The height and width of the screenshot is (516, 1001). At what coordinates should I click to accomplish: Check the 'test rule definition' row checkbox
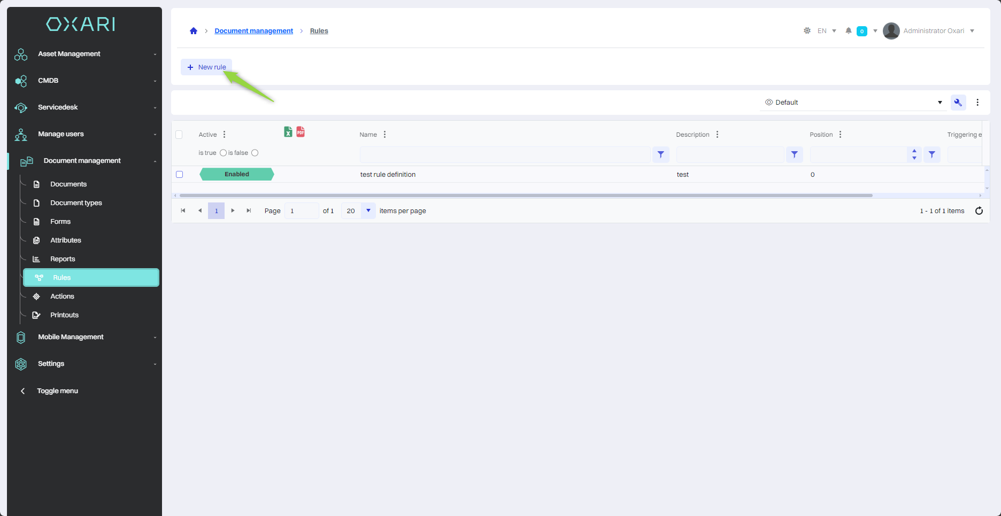click(x=180, y=175)
